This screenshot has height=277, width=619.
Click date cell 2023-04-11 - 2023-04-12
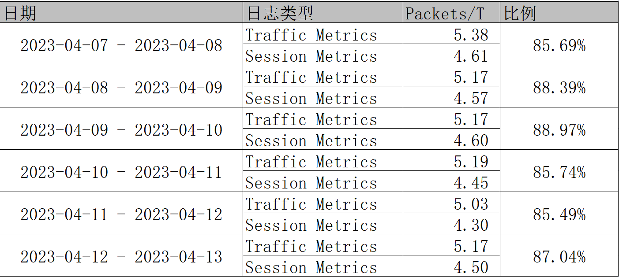coord(121,214)
